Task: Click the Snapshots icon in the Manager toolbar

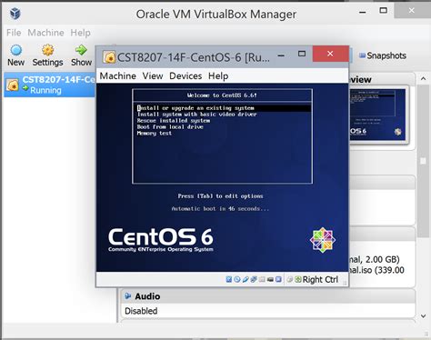Action: tap(362, 55)
